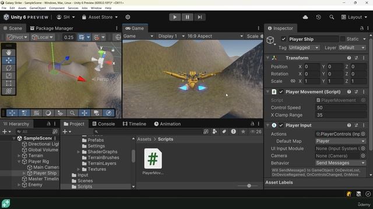Select the PlayerMovement script asset
Viewport: 373px width, 209px height.
[153, 162]
